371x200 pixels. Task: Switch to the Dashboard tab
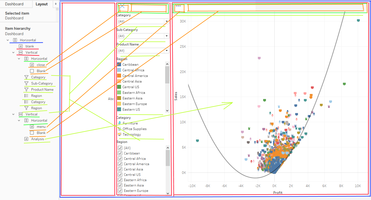14,4
